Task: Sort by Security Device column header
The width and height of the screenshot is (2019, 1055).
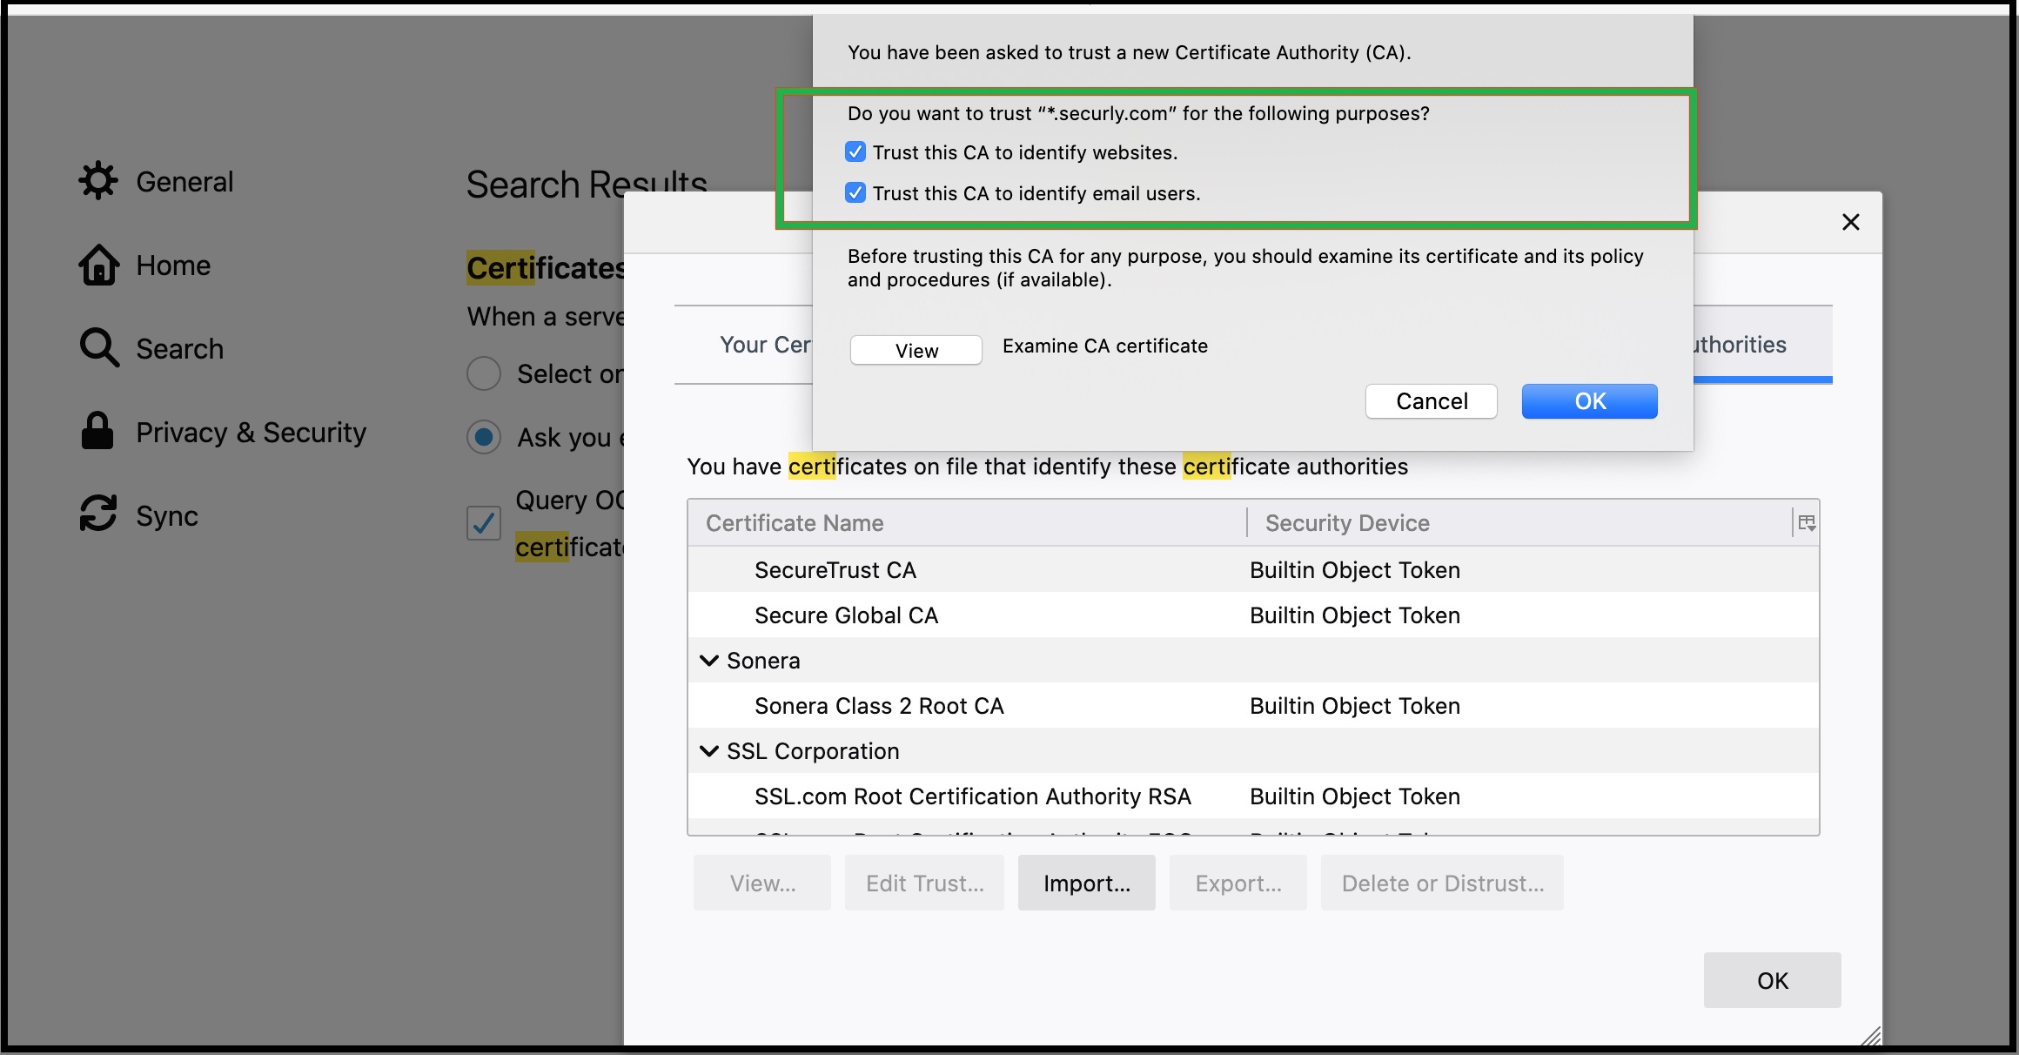Action: coord(1520,523)
